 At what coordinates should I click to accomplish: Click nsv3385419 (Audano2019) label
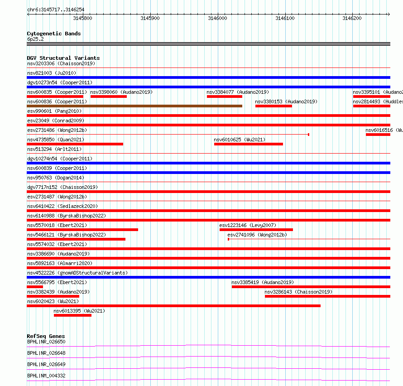[x=263, y=282]
